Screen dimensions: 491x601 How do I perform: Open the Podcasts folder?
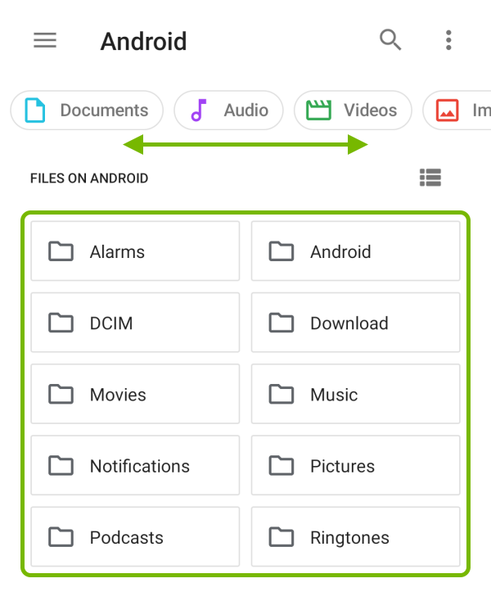pyautogui.click(x=135, y=536)
